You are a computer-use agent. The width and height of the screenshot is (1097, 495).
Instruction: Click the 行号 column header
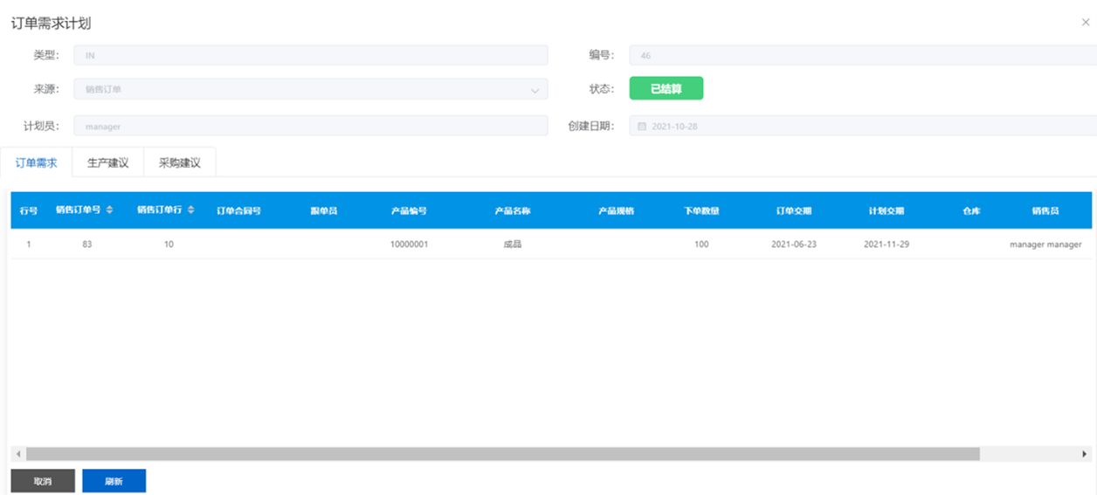pyautogui.click(x=29, y=211)
